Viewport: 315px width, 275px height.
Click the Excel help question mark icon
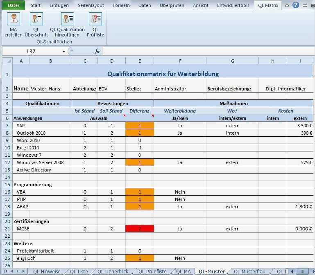coord(296,5)
